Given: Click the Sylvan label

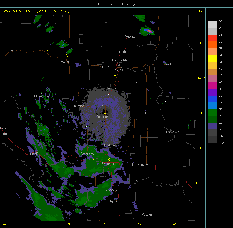Looking at the screenshot, I should tap(105, 66).
